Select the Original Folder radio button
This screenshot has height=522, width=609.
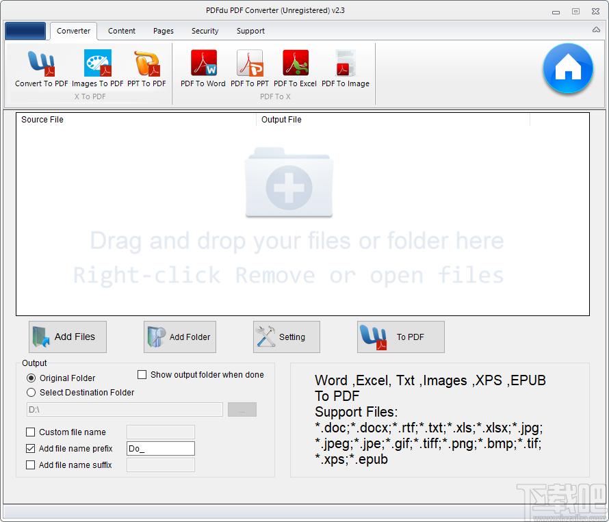click(x=31, y=378)
